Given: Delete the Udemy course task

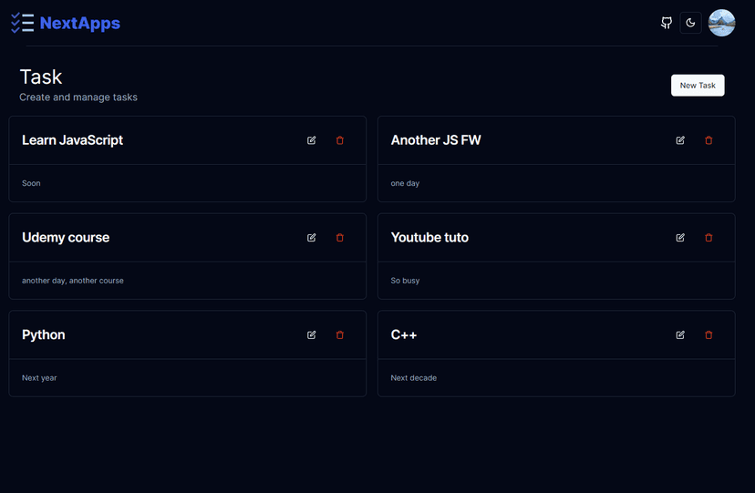Looking at the screenshot, I should click(x=340, y=237).
